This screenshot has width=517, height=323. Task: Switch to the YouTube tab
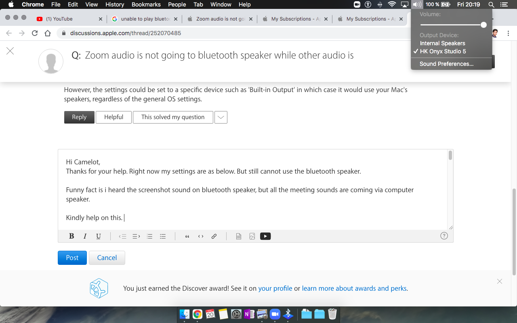69,19
